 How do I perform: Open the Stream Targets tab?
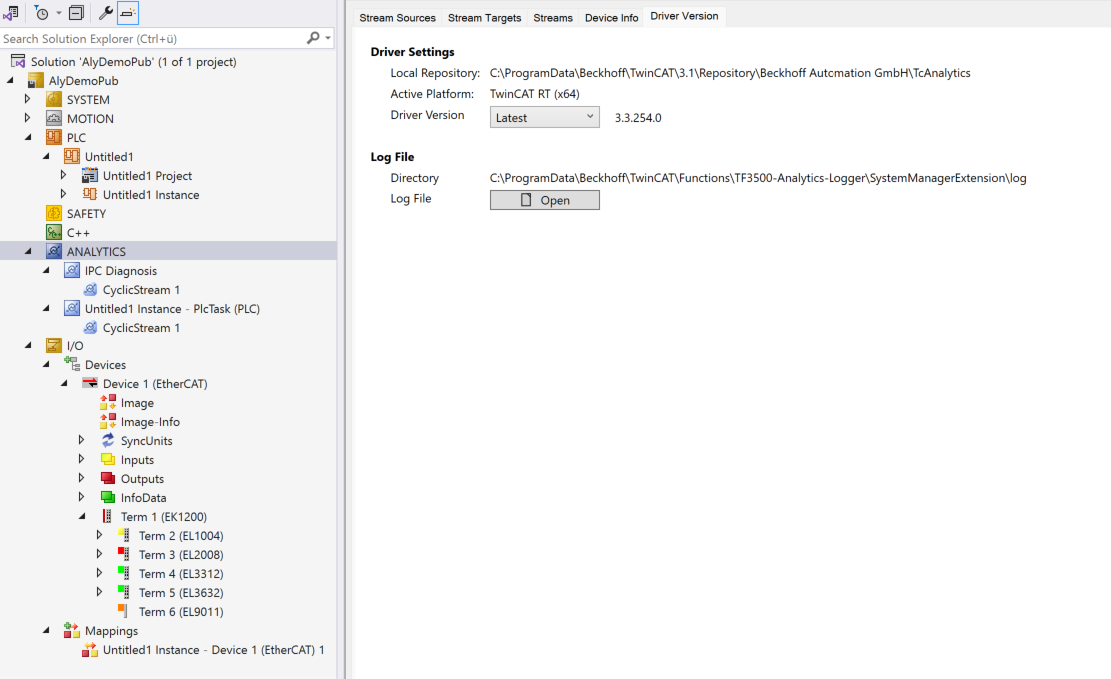(x=484, y=18)
